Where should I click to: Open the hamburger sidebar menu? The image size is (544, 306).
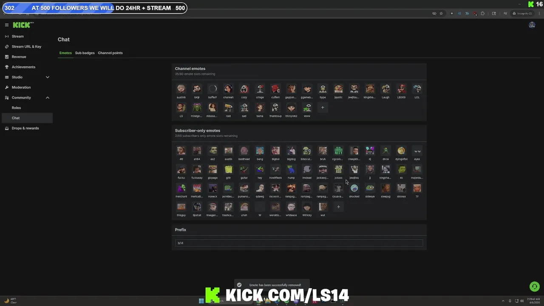tap(7, 25)
